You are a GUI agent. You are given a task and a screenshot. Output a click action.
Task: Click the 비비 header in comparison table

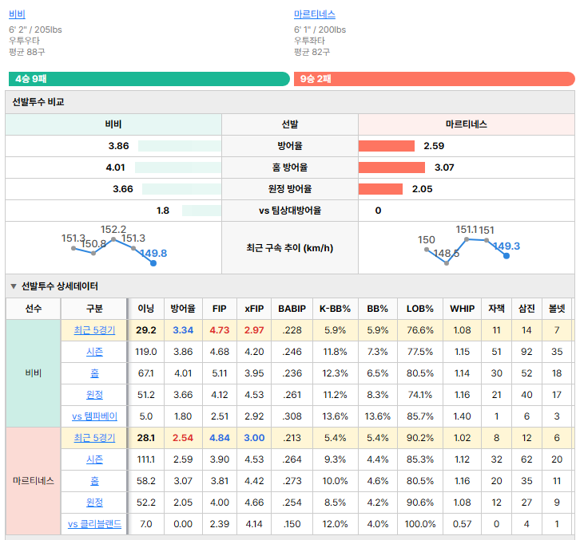coord(113,124)
